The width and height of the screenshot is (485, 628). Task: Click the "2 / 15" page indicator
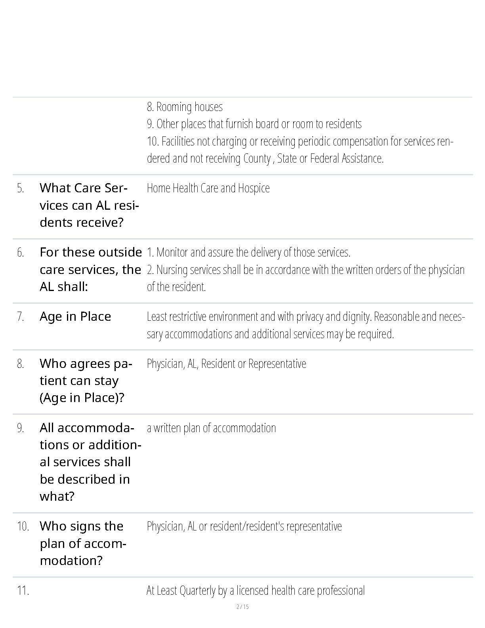coord(242,607)
